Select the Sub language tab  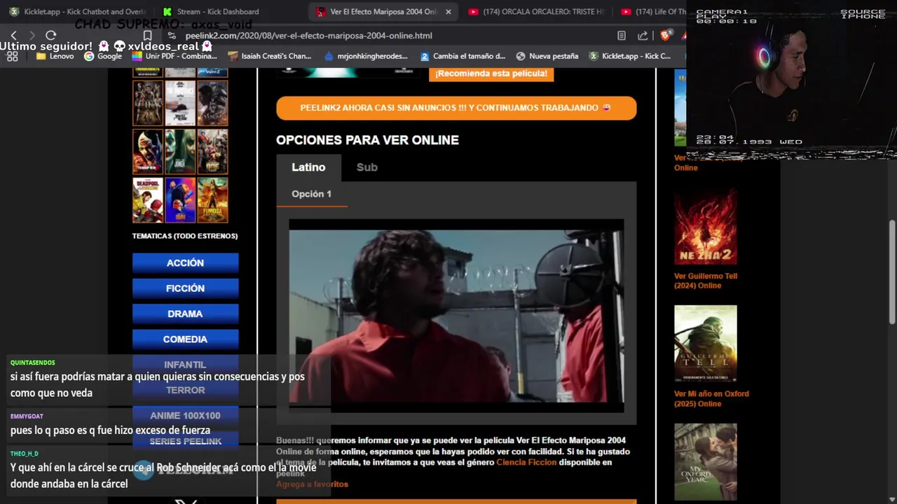[367, 167]
